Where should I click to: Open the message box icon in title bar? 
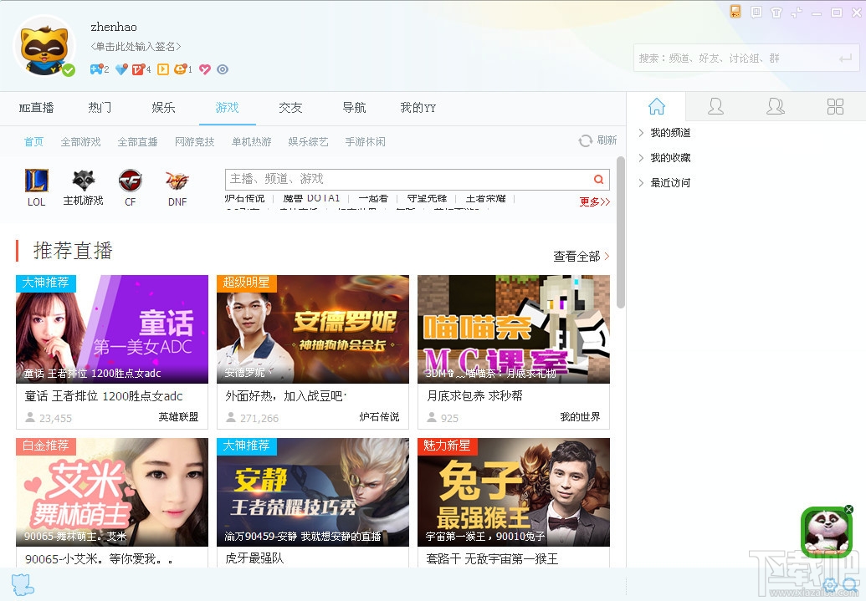(756, 12)
